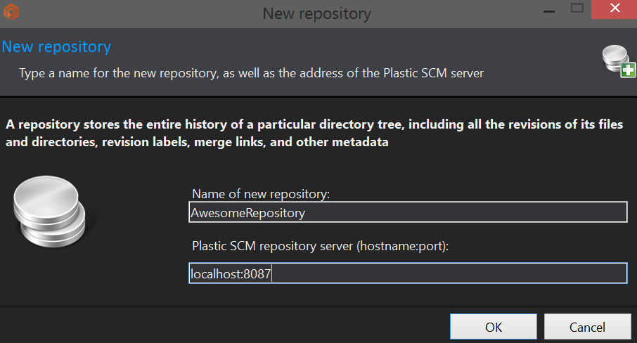Focus the repository server hostname:port field
The width and height of the screenshot is (637, 343).
(x=408, y=273)
